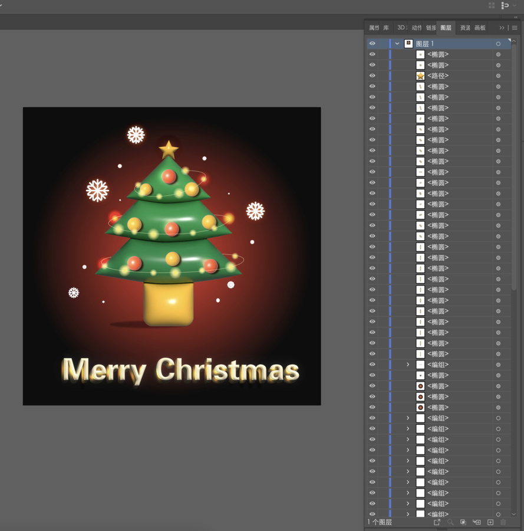Toggle visibility of the <椭圆> just above <路径>
This screenshot has height=531, width=524.
(372, 65)
